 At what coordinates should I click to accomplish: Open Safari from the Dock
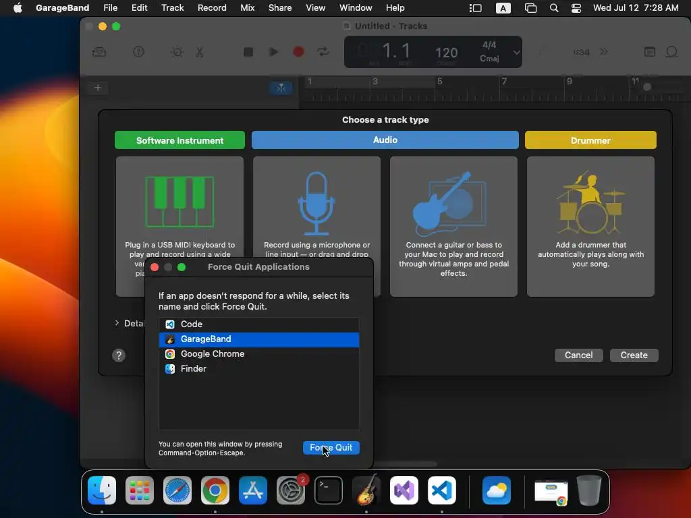coord(177,490)
